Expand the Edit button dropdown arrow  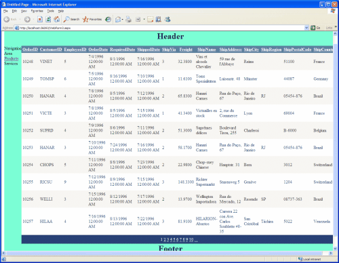click(x=144, y=20)
